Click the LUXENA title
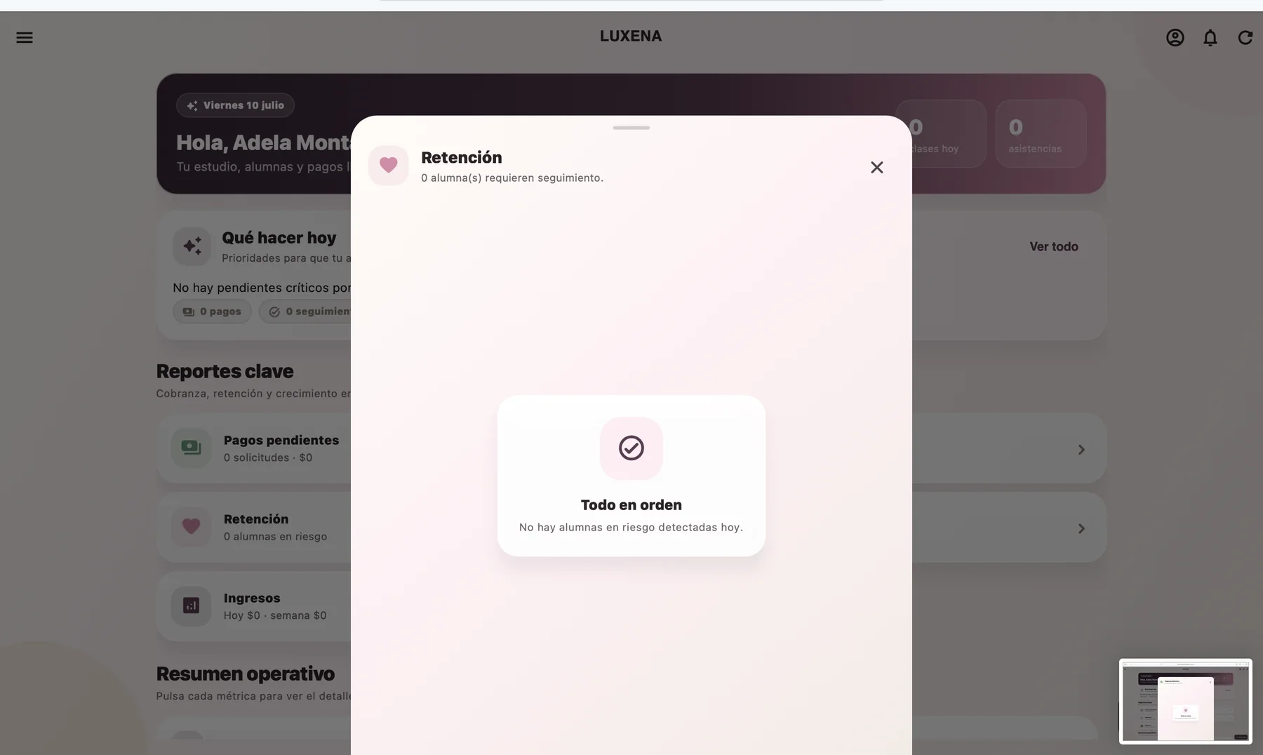This screenshot has height=755, width=1263. tap(631, 36)
